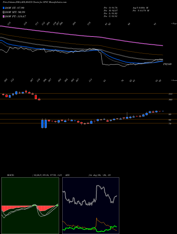Click the magenta DOW PT legend swatch
This screenshot has width=177, height=234.
4,16
